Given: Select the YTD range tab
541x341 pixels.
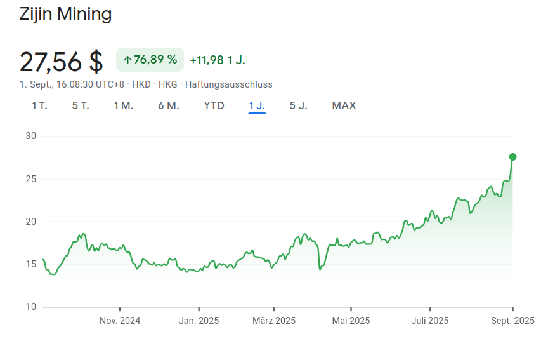Looking at the screenshot, I should (x=214, y=105).
